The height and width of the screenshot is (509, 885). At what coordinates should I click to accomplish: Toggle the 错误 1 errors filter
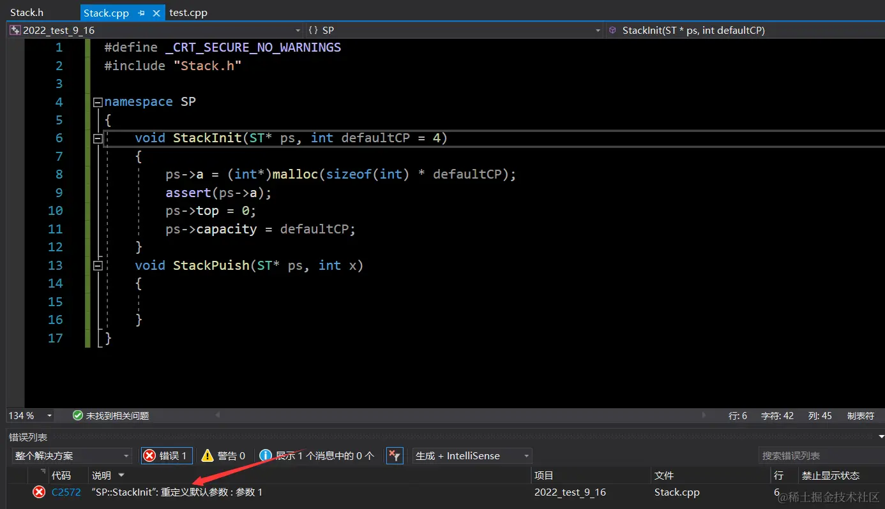coord(166,455)
